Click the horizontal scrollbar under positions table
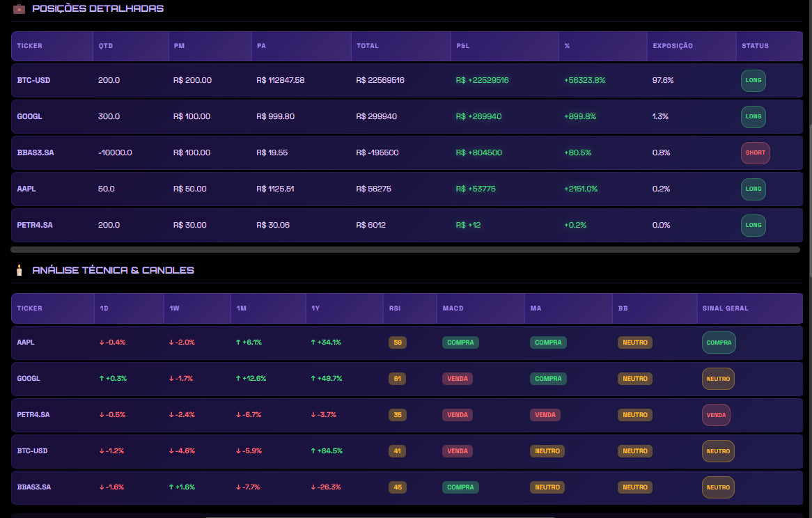This screenshot has height=518, width=812. click(x=405, y=249)
